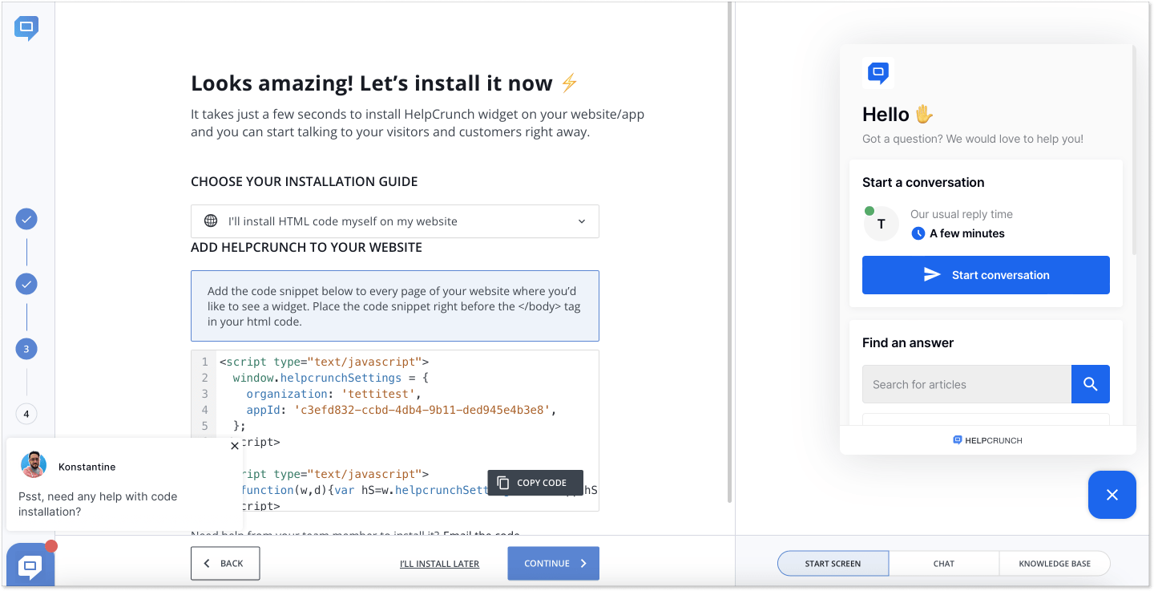Click waving hand emoji beside Hello
Image resolution: width=1154 pixels, height=591 pixels.
click(x=924, y=114)
